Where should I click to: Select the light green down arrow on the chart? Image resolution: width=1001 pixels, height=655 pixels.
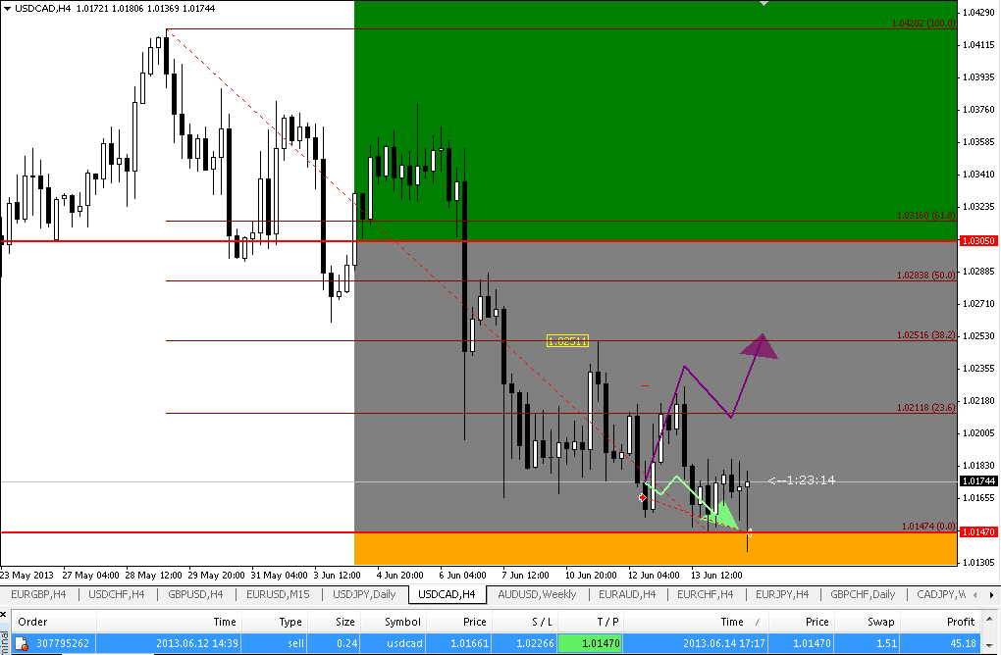point(722,515)
